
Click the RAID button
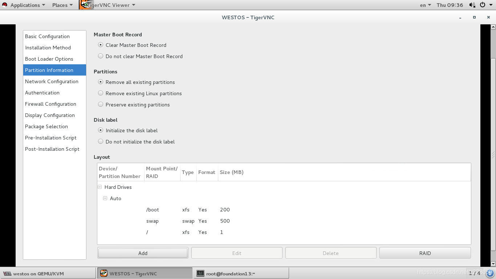coord(425,253)
